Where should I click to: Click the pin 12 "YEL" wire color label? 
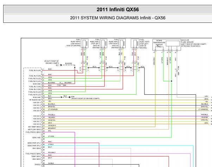(50, 101)
